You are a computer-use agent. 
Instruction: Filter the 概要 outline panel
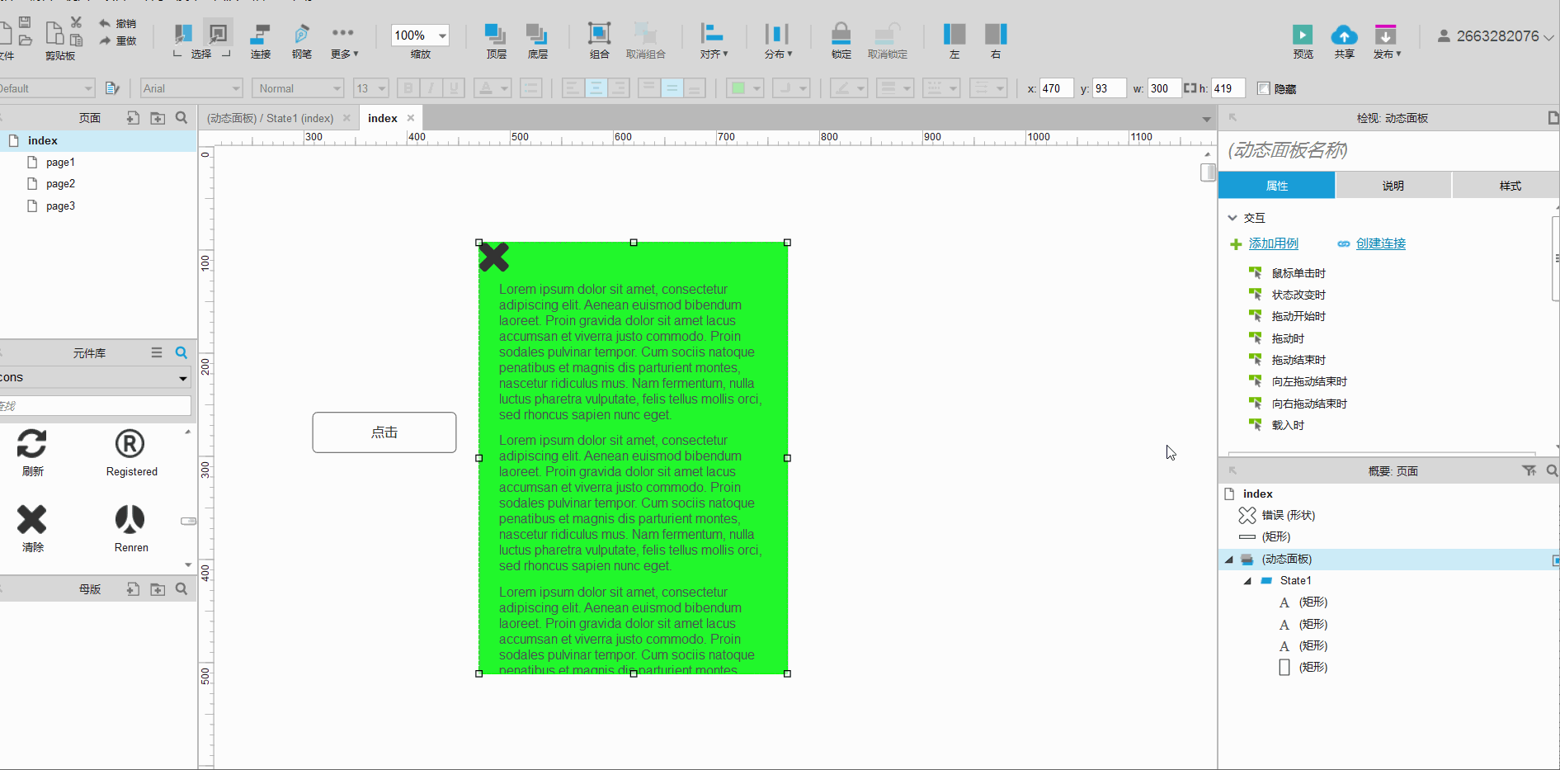pos(1529,470)
